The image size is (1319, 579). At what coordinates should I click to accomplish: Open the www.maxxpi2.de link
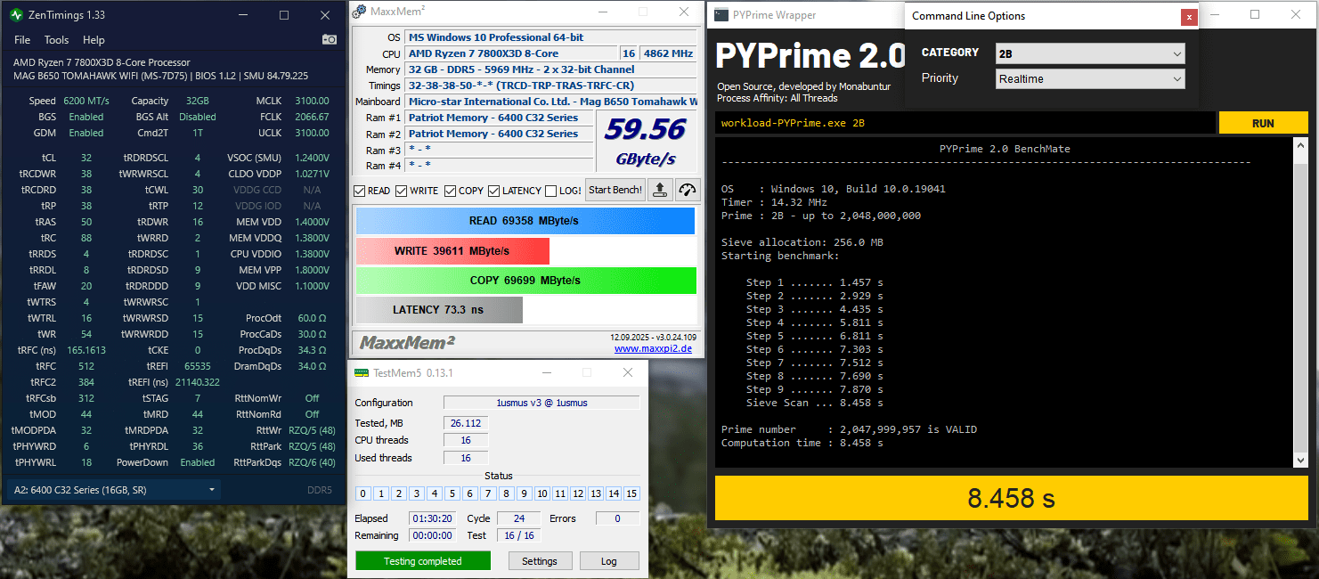pyautogui.click(x=654, y=348)
